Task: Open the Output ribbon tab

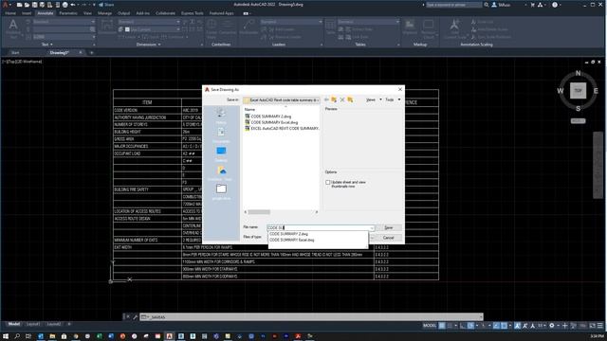Action: [124, 13]
